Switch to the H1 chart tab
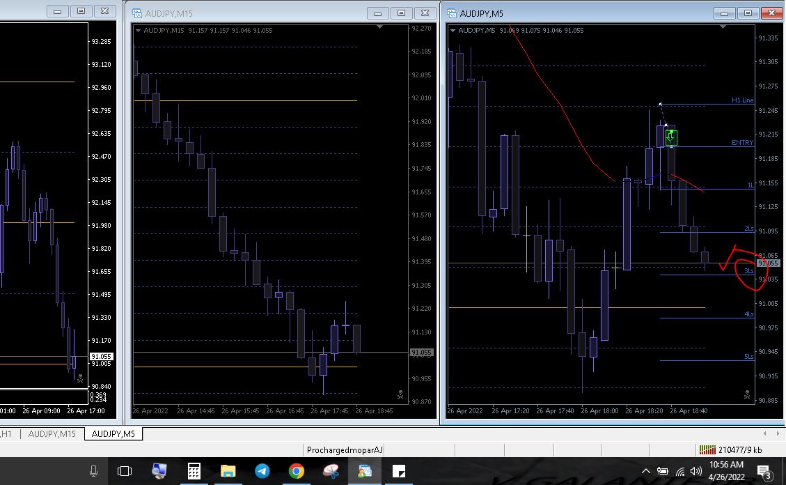This screenshot has height=485, width=786. [7, 434]
